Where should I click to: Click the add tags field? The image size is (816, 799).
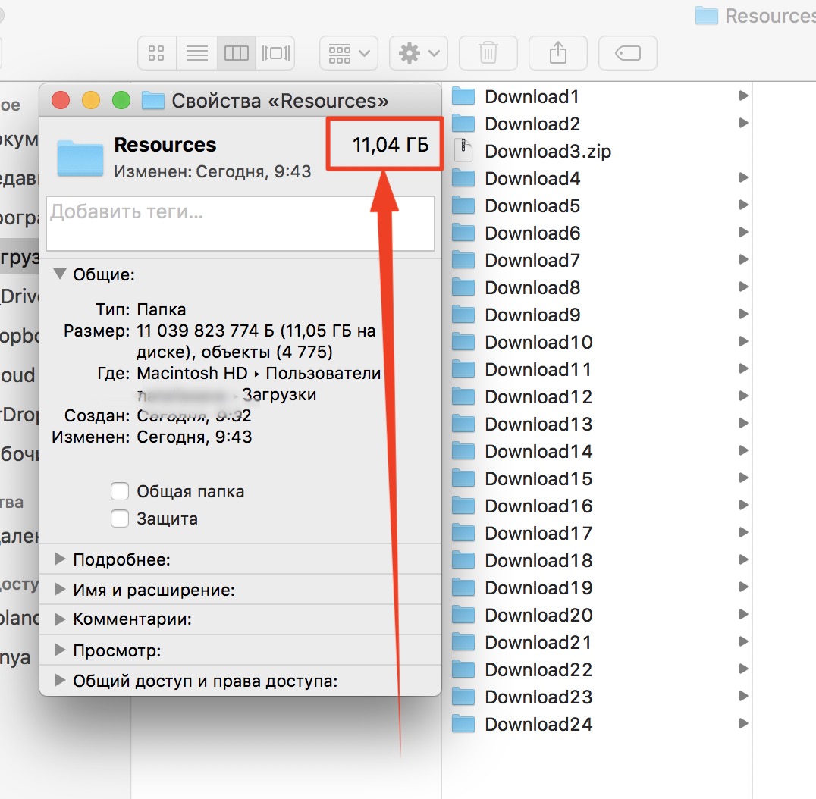(x=240, y=224)
